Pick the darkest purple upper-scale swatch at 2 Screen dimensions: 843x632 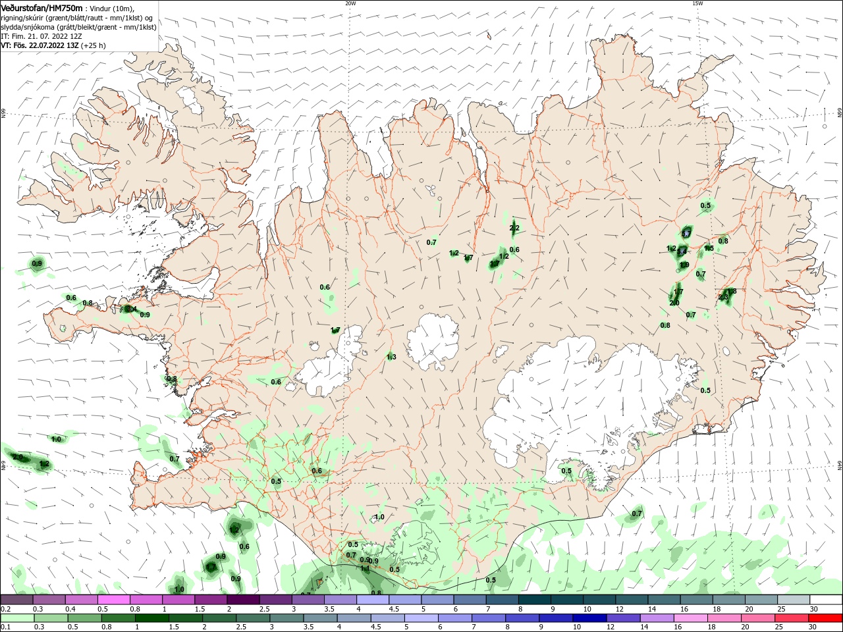coord(242,600)
